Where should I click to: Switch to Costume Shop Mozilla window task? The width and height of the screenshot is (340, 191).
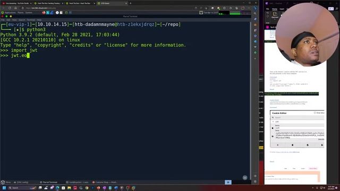pos(105,183)
